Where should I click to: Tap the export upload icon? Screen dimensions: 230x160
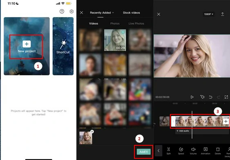pos(222,14)
